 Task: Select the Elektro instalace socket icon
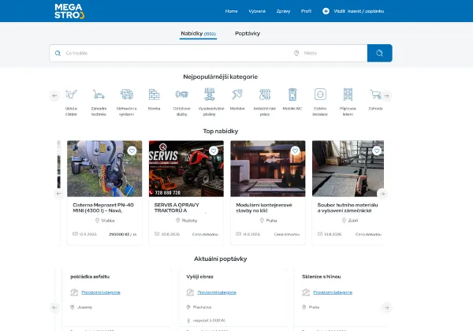[320, 95]
